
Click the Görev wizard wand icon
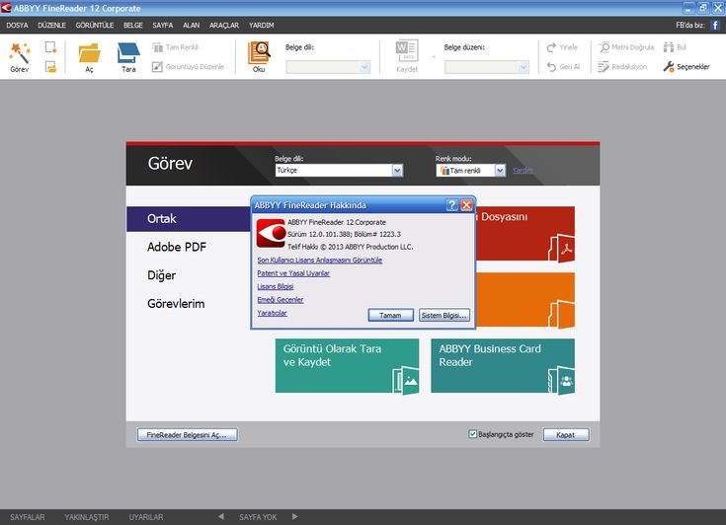click(20, 53)
